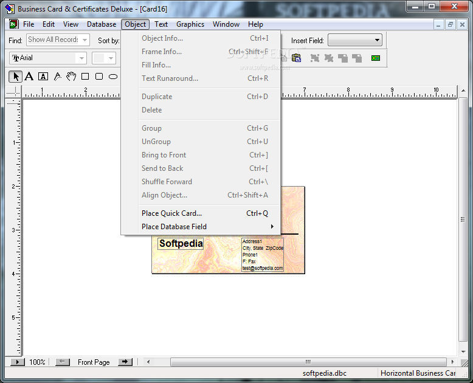Click the vertical scrollbar up arrow
The image size is (473, 383).
(463, 91)
